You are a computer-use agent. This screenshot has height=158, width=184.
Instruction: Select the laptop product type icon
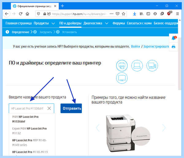[x=137, y=66]
